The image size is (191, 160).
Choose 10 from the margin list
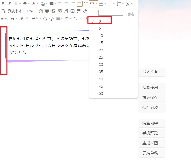click(x=114, y=36)
